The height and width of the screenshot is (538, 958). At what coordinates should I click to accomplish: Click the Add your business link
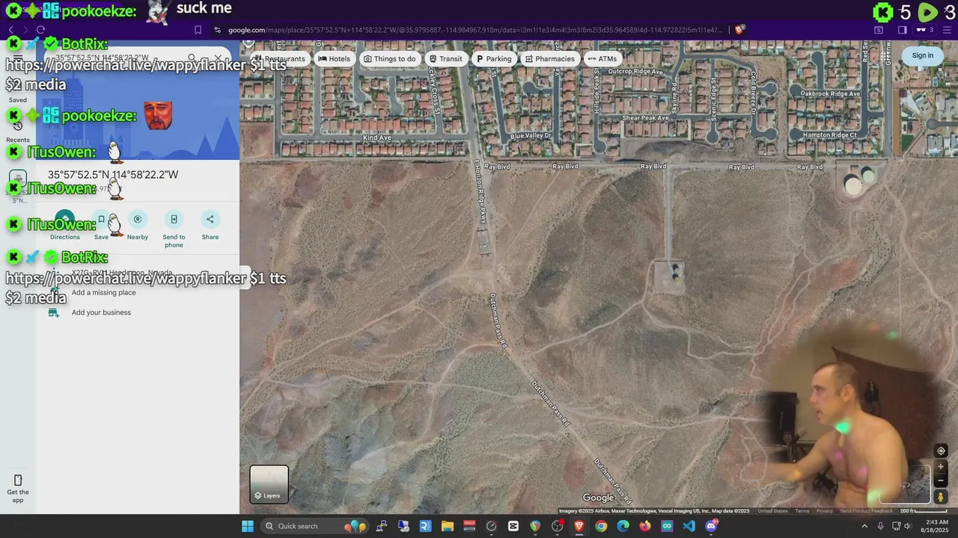[101, 312]
